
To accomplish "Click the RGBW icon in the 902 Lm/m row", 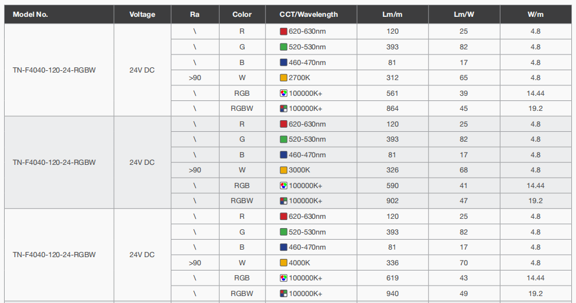I will (284, 201).
